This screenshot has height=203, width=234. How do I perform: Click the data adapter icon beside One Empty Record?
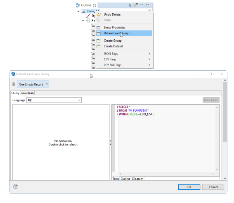click(14, 84)
